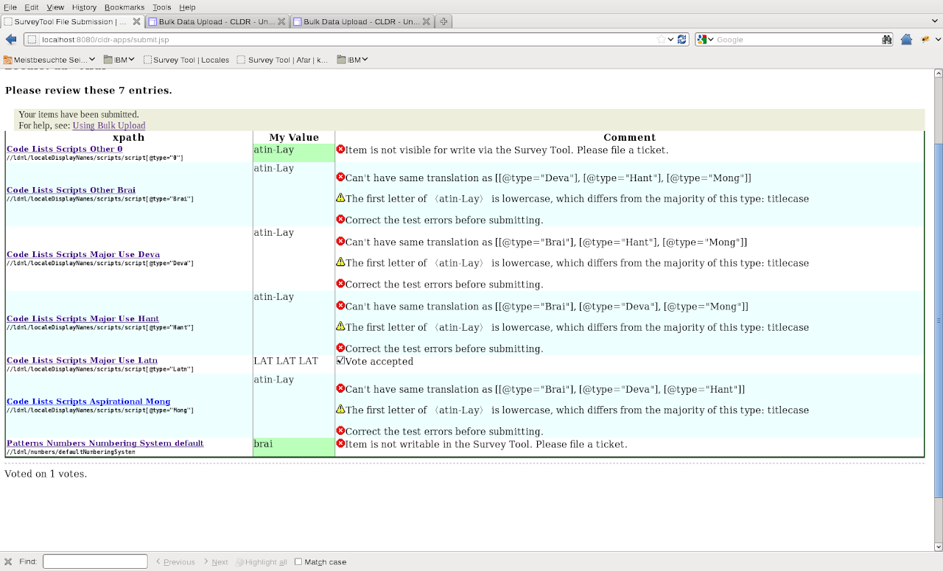Open the Bookmarks menu

point(124,7)
